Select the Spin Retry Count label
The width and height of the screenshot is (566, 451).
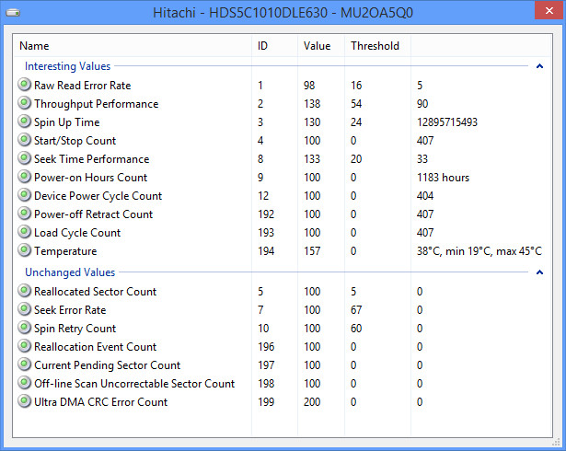75,329
